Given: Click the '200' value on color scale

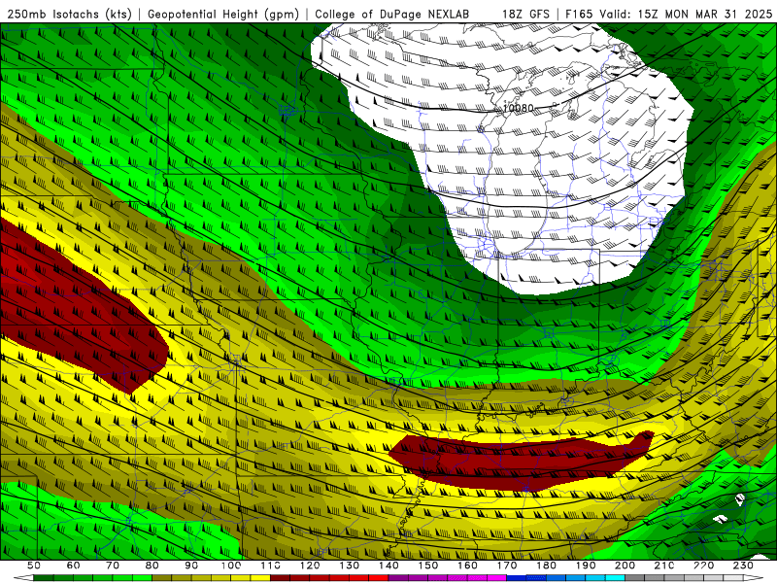Looking at the screenshot, I should pos(625,566).
